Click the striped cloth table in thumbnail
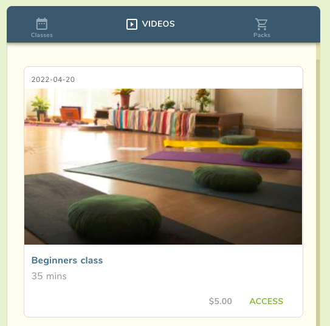 [x=153, y=121]
